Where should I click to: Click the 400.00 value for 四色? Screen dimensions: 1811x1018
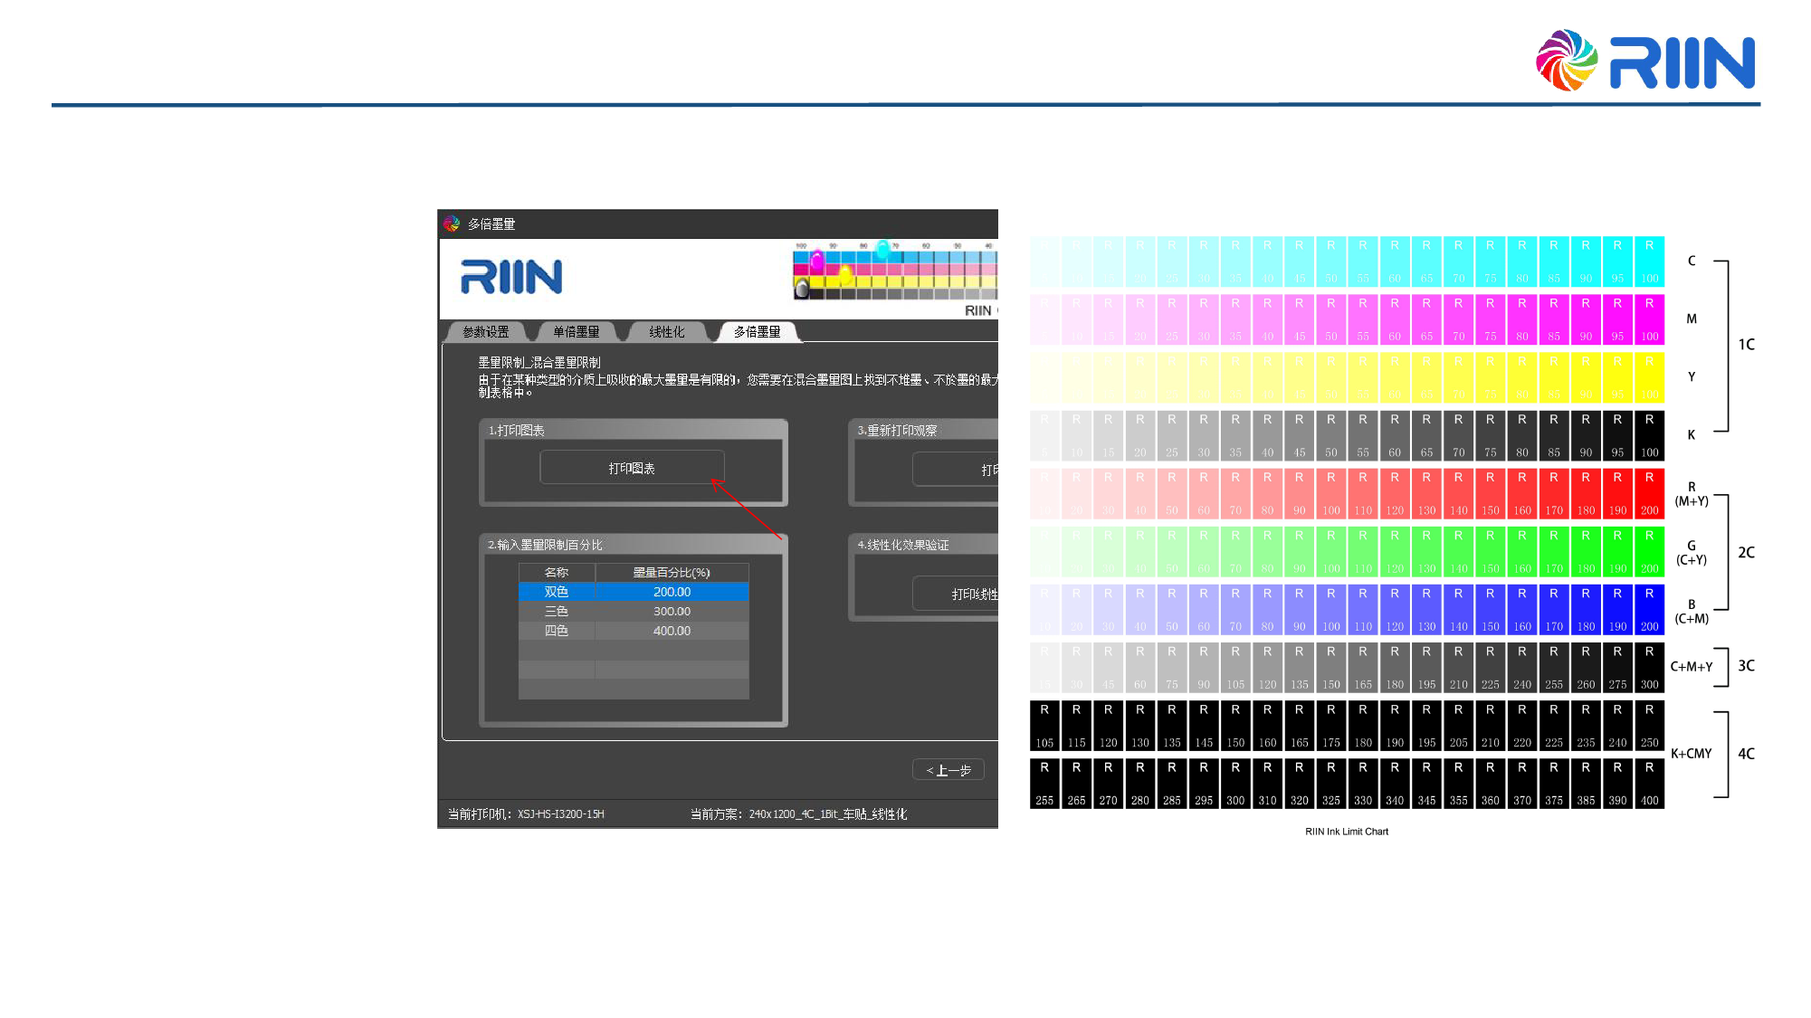point(672,631)
